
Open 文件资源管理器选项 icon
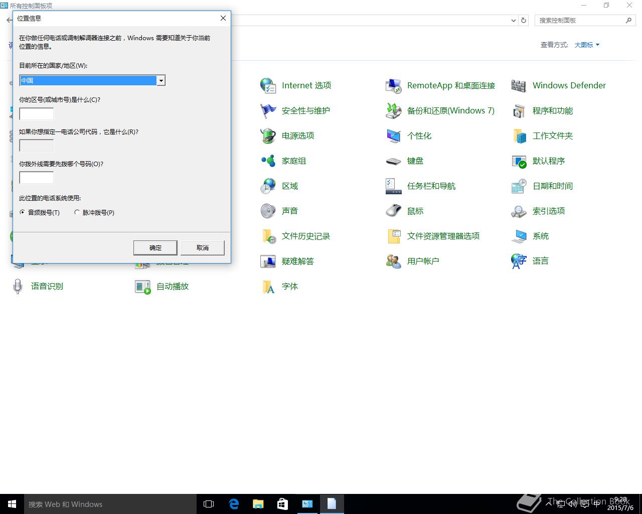point(393,236)
